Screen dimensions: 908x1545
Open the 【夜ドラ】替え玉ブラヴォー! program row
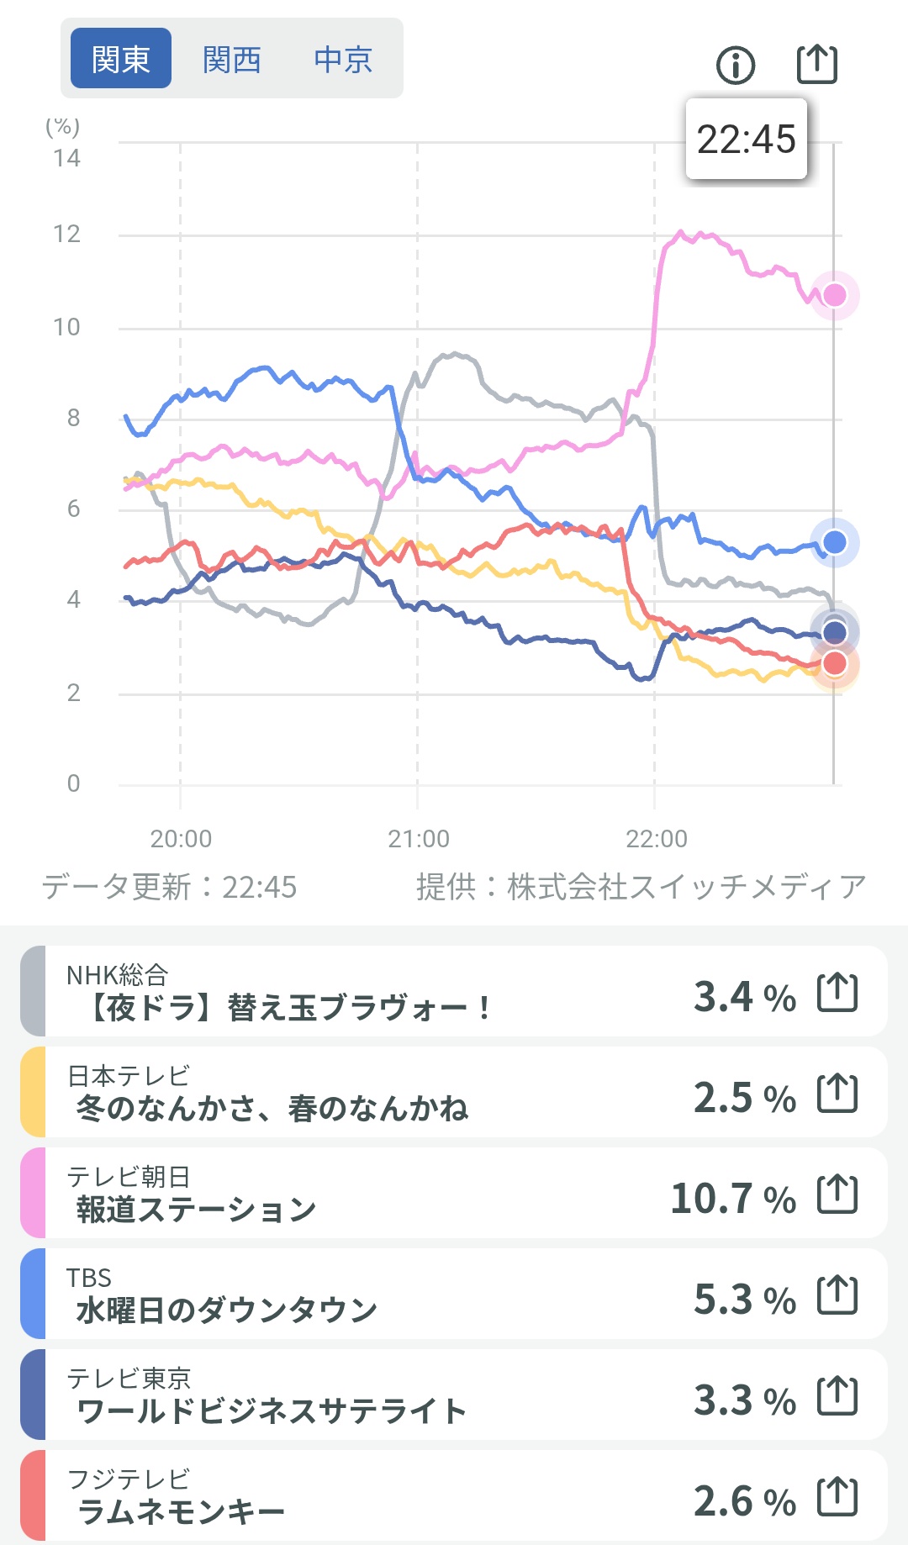tap(286, 1007)
